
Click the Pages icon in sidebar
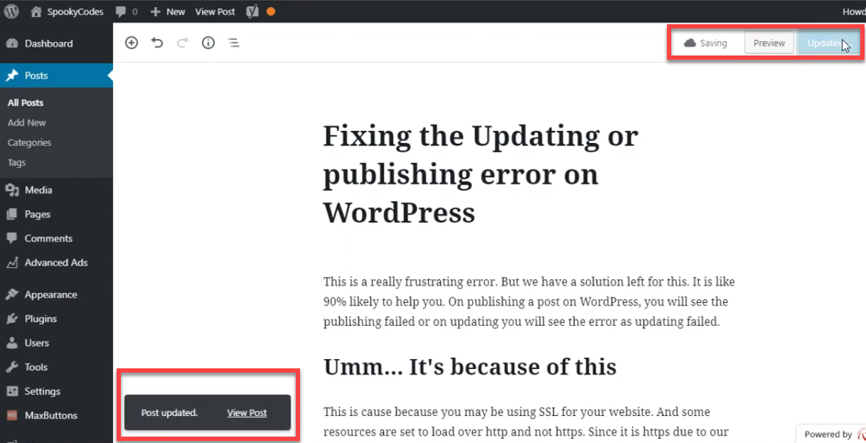pos(12,214)
